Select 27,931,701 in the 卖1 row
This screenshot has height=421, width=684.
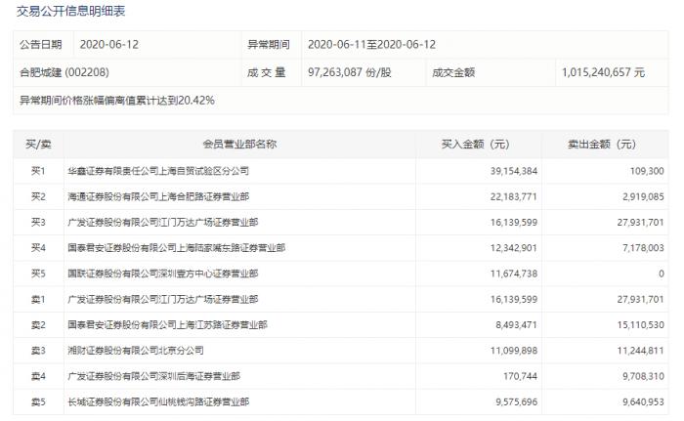pyautogui.click(x=640, y=299)
